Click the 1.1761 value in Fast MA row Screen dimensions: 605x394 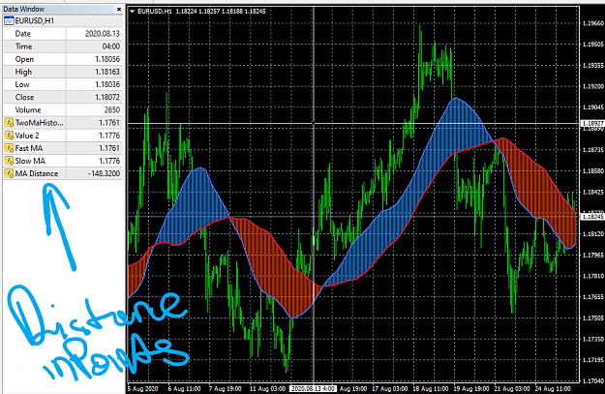pyautogui.click(x=109, y=148)
